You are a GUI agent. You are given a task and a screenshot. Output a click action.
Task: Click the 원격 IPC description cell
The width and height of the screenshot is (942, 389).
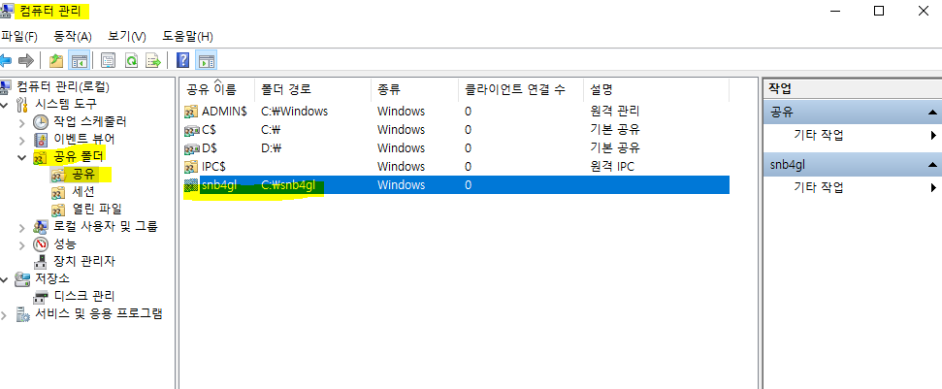[613, 166]
